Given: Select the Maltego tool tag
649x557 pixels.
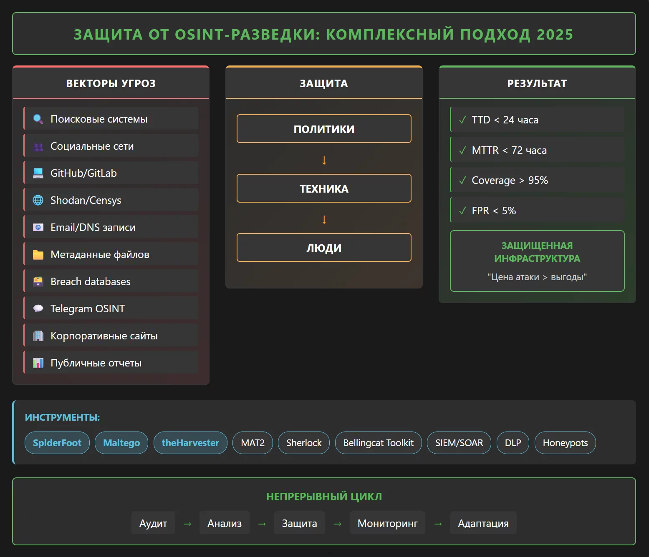Looking at the screenshot, I should pos(121,443).
